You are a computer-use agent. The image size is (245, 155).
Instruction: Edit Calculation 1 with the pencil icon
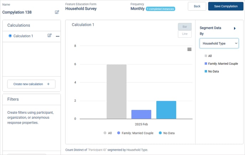49,36
